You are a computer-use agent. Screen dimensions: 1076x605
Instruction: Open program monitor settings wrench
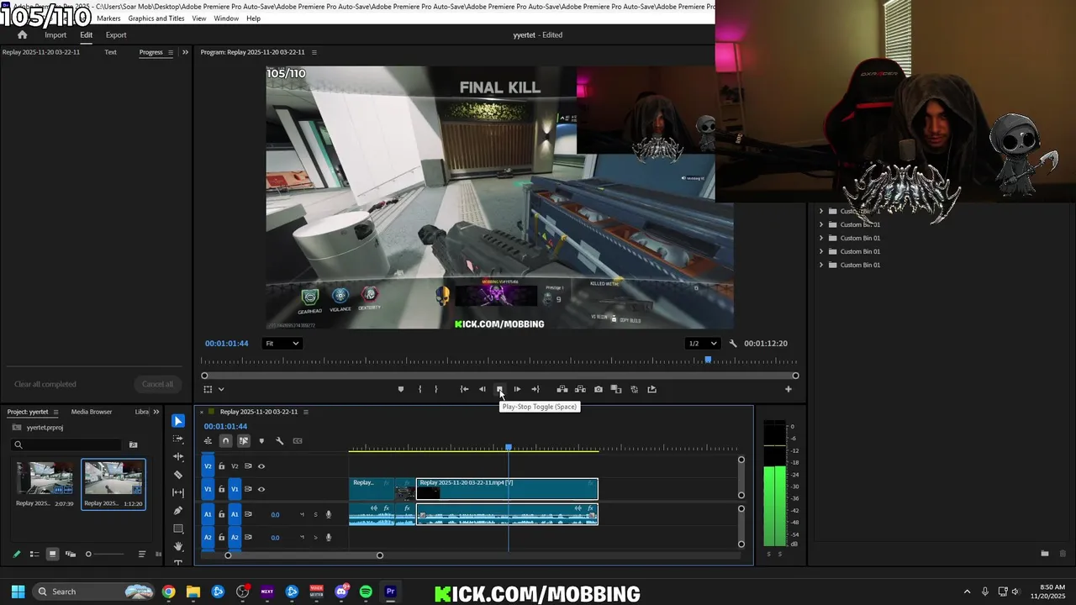click(x=733, y=343)
